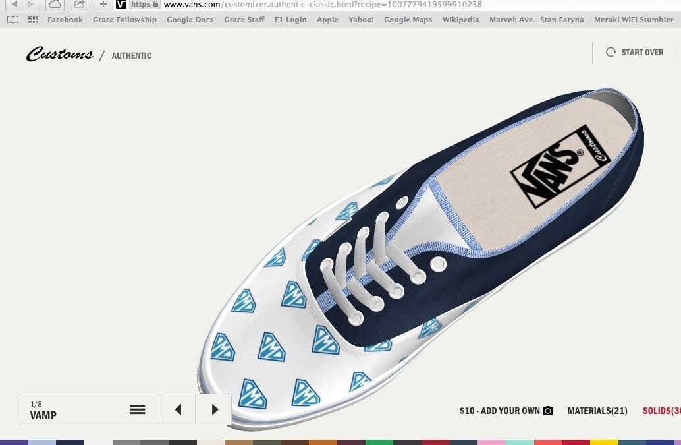Open Safari's Share icon

pos(79,5)
